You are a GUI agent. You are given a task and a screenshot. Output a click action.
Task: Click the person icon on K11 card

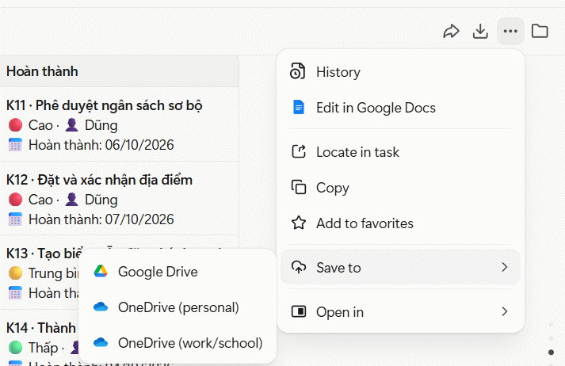pos(71,125)
